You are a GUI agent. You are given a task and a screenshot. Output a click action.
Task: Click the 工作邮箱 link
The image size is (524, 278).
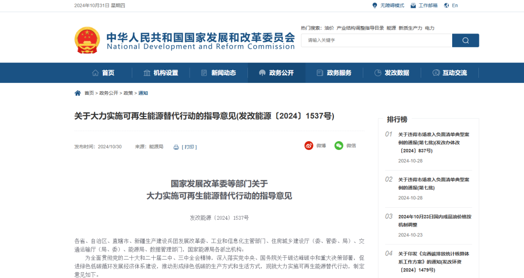[x=428, y=5]
